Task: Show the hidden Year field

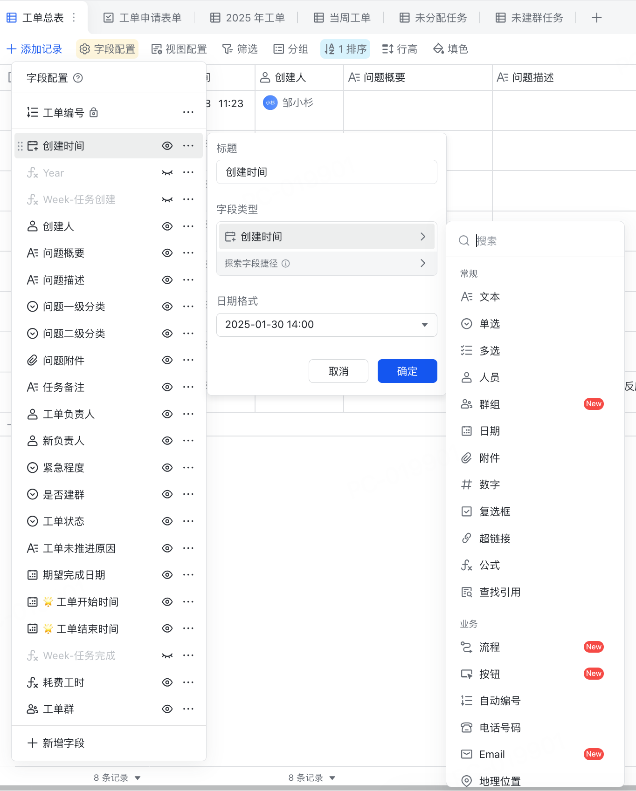Action: click(167, 173)
